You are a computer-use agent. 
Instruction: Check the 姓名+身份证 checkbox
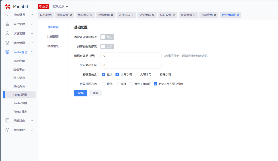tap(131, 84)
